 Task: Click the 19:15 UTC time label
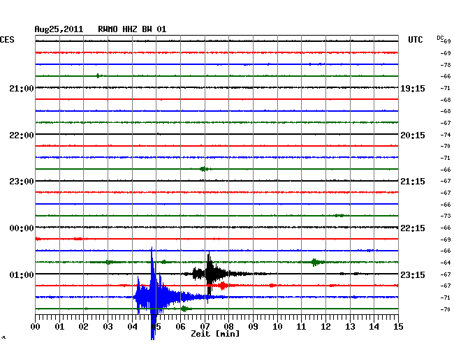(x=413, y=89)
